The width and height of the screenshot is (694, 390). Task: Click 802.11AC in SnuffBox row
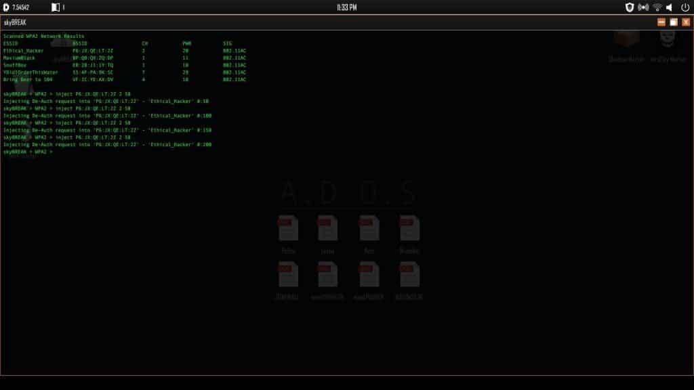(x=234, y=65)
